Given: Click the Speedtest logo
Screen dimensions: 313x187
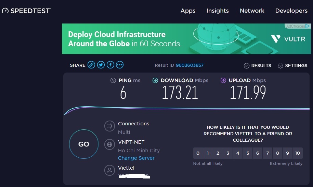Looking at the screenshot, I should tap(26, 11).
